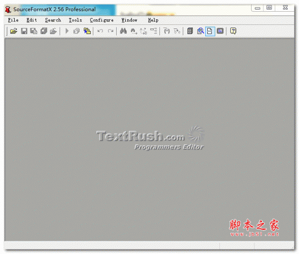This screenshot has width=299, height=254.
Task: Open the File menu
Action: point(13,20)
